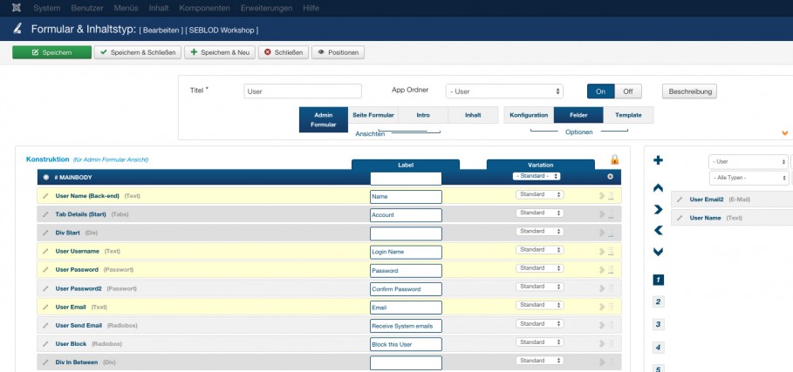
Task: Click Speichern & Neu button
Action: click(x=220, y=52)
